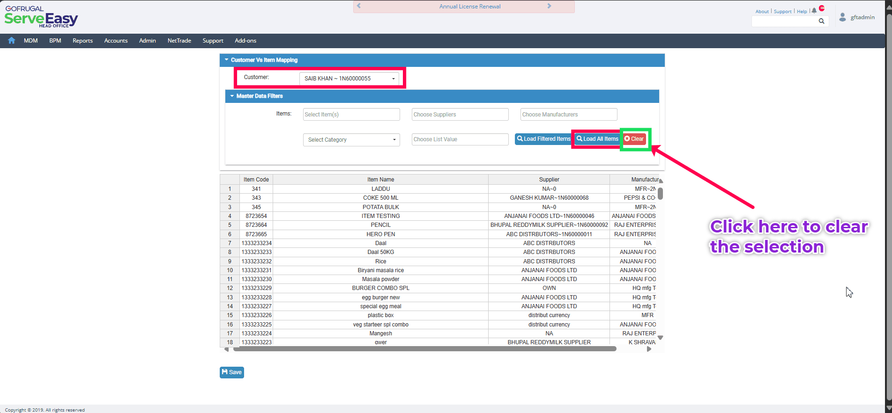Select the Biryani masala rice item

pos(380,270)
